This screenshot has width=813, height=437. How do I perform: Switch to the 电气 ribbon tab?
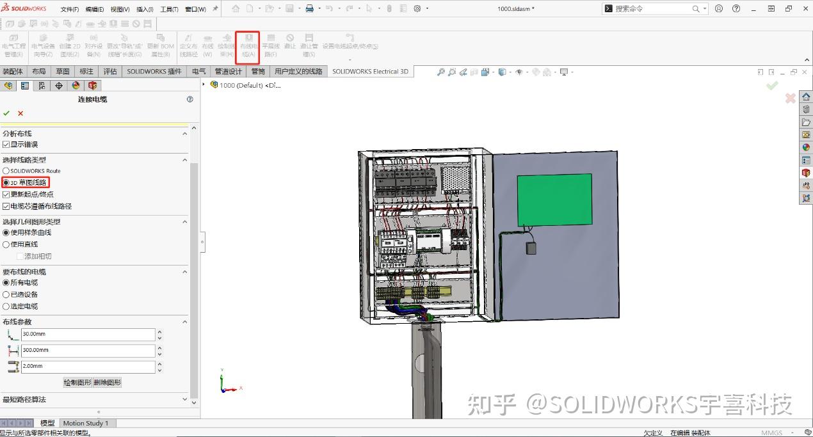tap(198, 71)
